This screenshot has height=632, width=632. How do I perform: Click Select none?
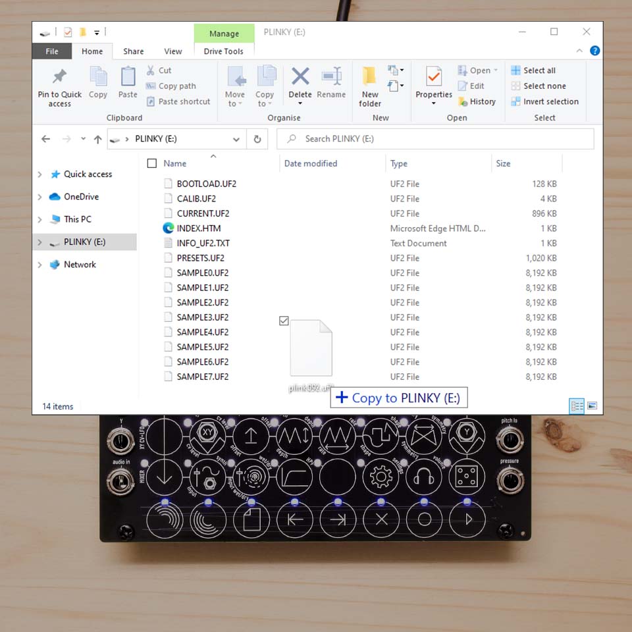(x=539, y=86)
